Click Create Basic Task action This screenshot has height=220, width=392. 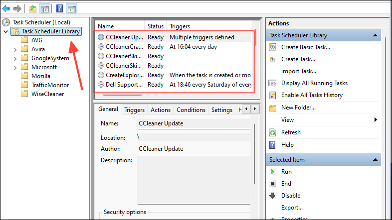(306, 47)
